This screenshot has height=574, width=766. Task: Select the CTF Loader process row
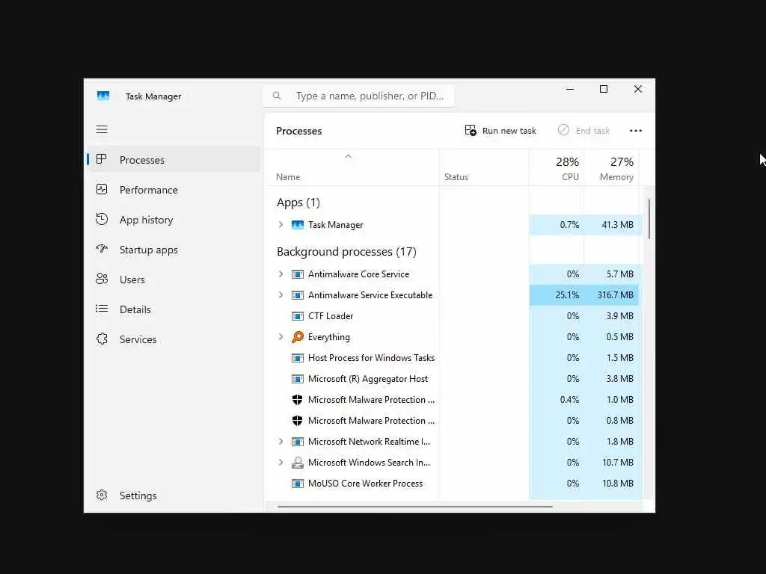coord(453,316)
